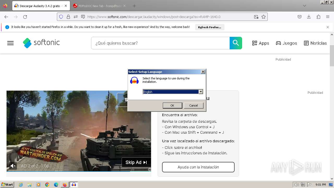334x188 pixels.
Task: Click the ¿Qué quieres buscar? search box
Action: (160, 43)
